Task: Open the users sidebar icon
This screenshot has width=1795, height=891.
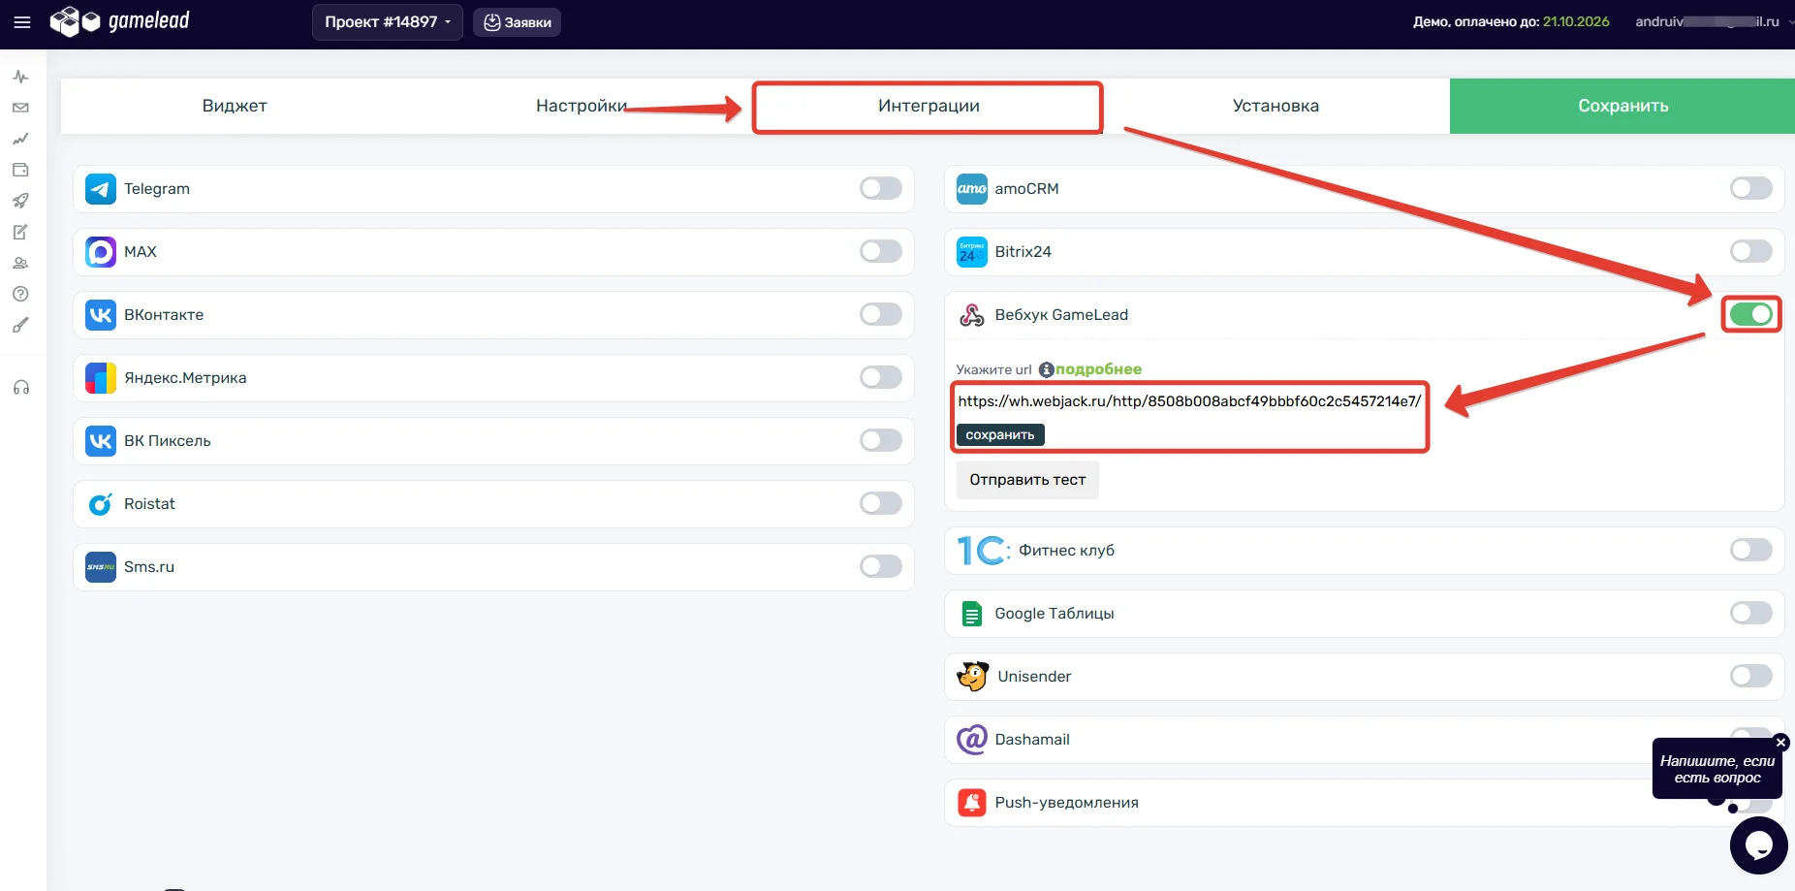Action: 20,263
